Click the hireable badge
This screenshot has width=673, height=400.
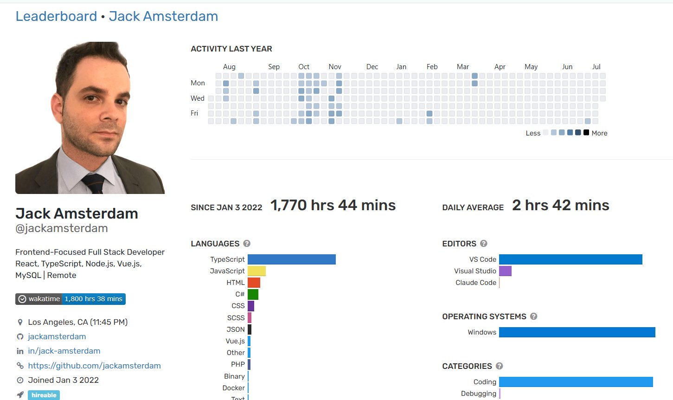[x=44, y=395]
